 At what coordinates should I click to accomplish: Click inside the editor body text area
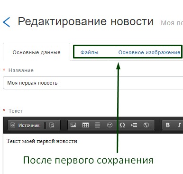click(93, 154)
